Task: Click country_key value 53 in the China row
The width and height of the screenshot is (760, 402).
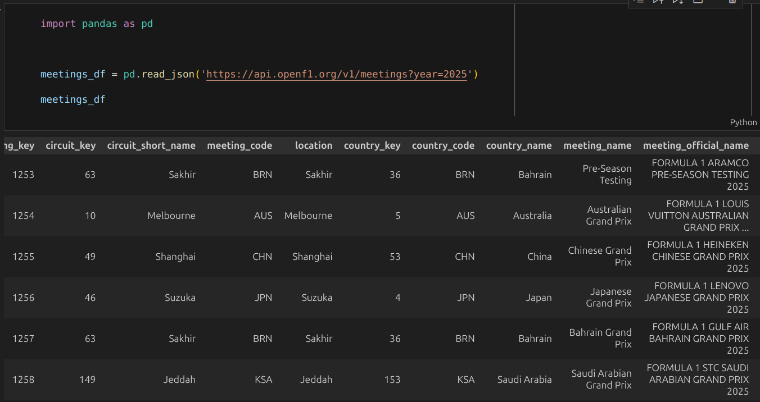Action: [395, 257]
